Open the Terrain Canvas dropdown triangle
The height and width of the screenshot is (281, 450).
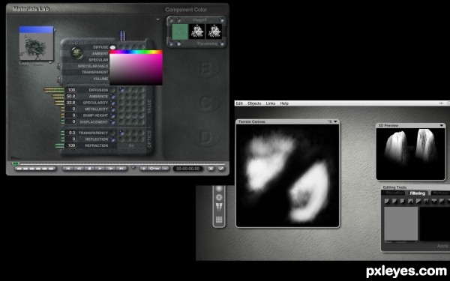click(335, 122)
